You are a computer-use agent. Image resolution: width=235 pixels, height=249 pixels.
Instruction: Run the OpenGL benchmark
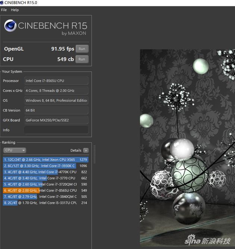(x=82, y=49)
